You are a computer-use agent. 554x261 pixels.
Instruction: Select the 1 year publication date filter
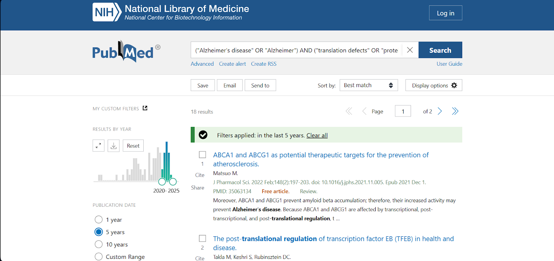click(x=99, y=220)
